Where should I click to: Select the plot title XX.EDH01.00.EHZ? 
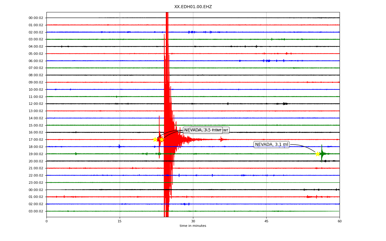click(193, 7)
